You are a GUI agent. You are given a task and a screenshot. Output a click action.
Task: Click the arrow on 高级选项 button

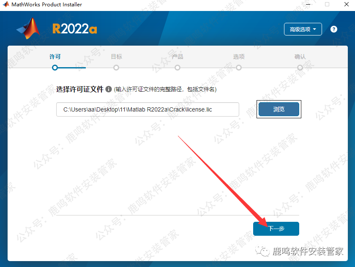(314, 29)
